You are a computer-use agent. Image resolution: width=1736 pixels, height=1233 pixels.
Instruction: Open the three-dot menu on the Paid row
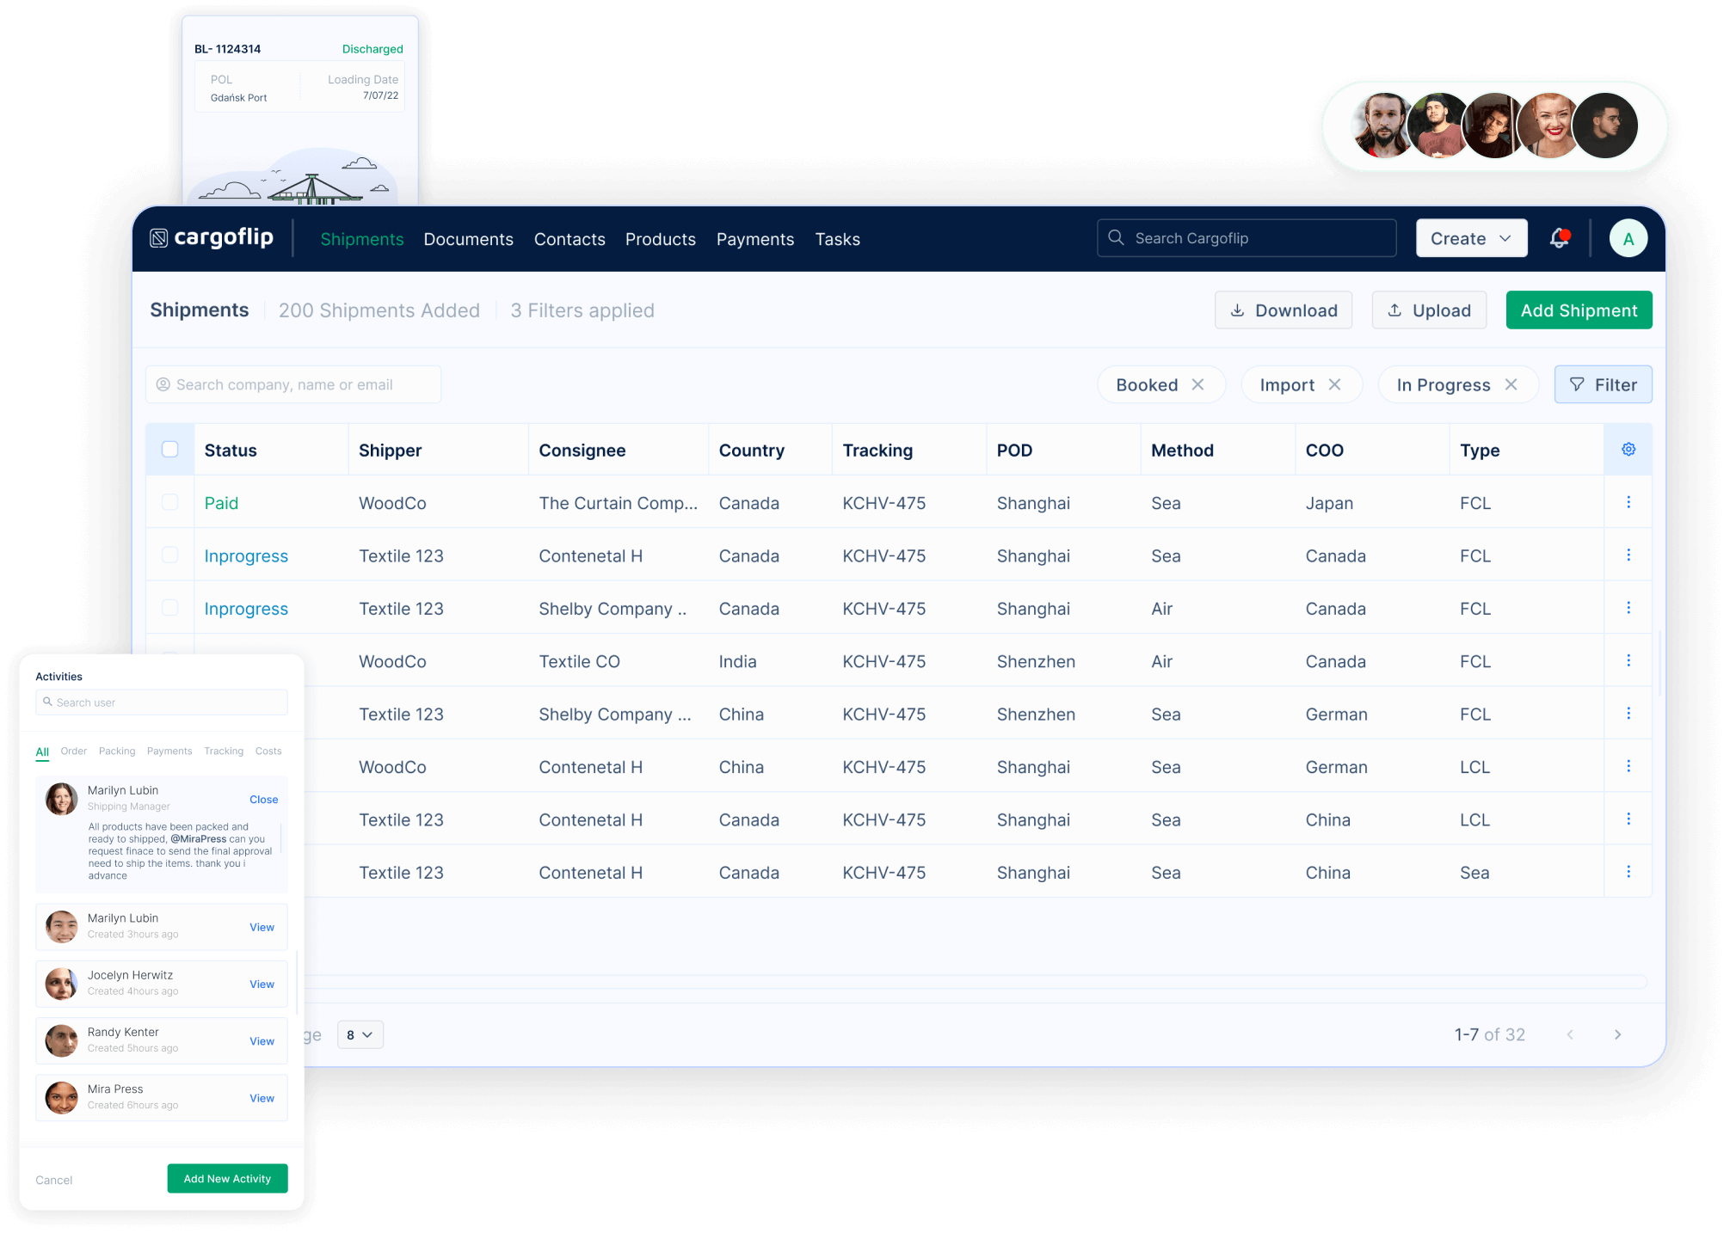(x=1628, y=503)
